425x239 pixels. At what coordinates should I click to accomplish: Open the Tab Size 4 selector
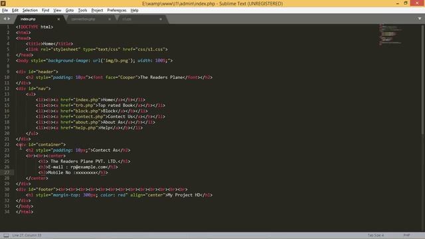pyautogui.click(x=375, y=235)
